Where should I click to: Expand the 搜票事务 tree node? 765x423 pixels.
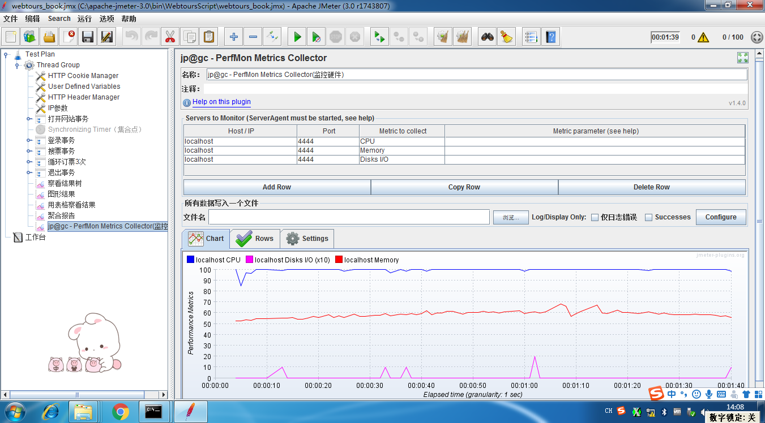pos(29,151)
